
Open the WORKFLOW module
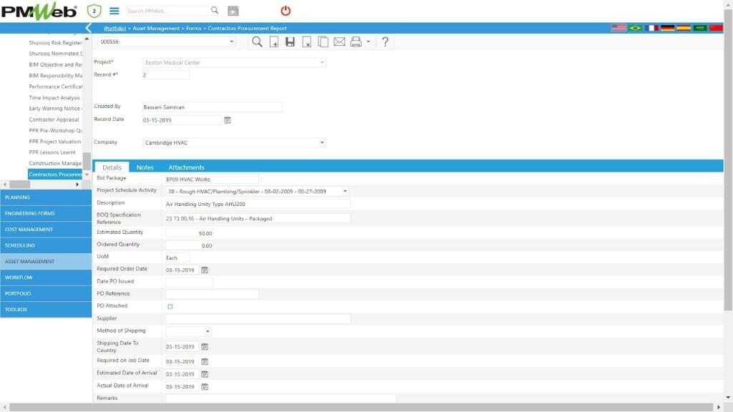(46, 278)
